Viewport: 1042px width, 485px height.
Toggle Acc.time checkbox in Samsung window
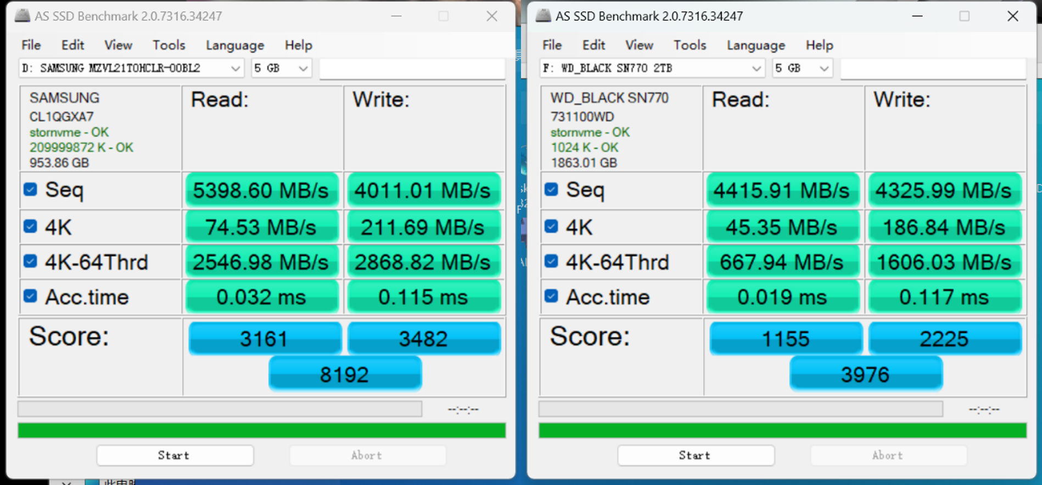[x=30, y=297]
